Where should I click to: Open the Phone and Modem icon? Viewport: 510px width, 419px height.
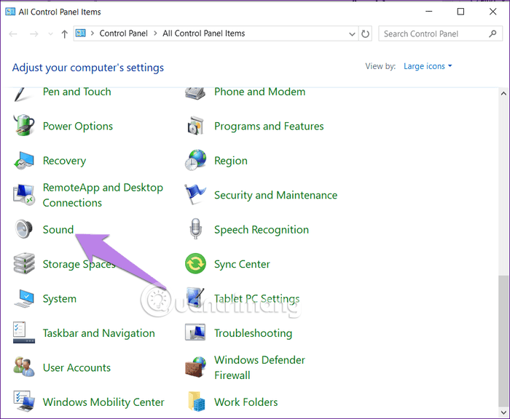pos(195,94)
